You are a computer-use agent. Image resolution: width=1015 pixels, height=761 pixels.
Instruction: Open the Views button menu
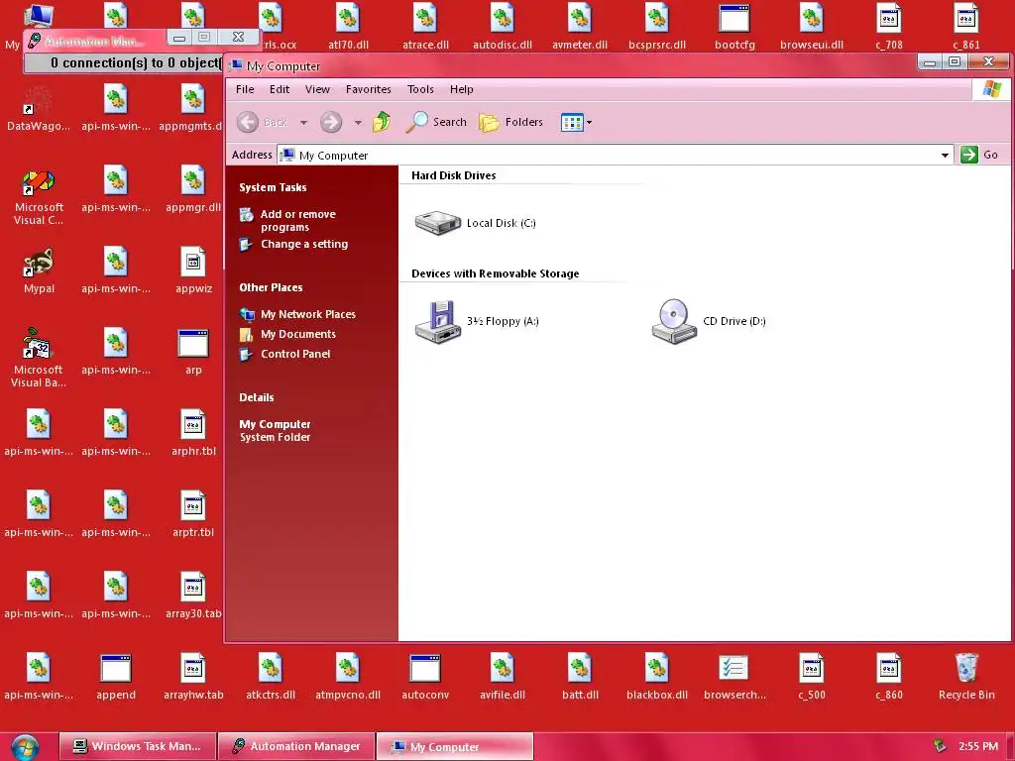576,122
